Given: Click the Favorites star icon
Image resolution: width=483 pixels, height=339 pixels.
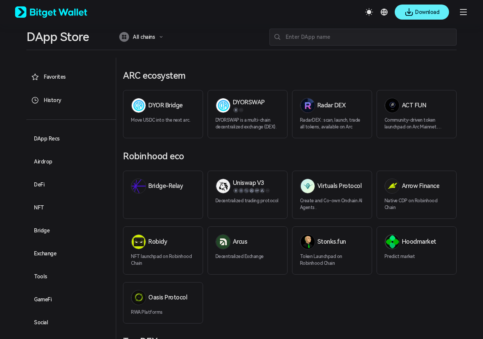Looking at the screenshot, I should click(35, 77).
